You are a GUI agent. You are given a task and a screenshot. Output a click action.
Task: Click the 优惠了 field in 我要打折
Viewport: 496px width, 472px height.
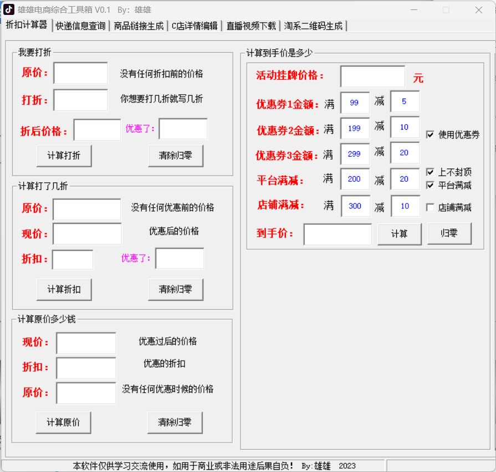pos(183,129)
